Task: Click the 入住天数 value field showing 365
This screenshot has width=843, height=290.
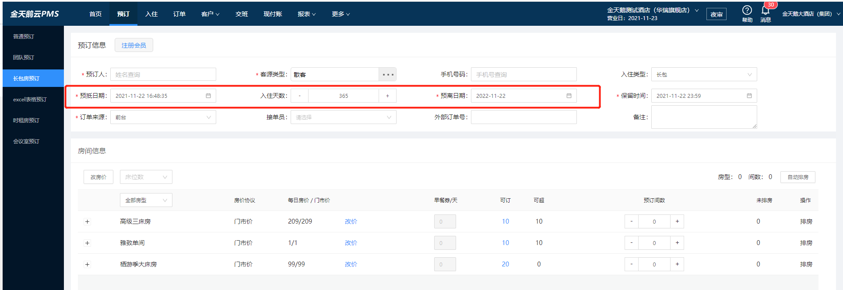Action: (344, 96)
